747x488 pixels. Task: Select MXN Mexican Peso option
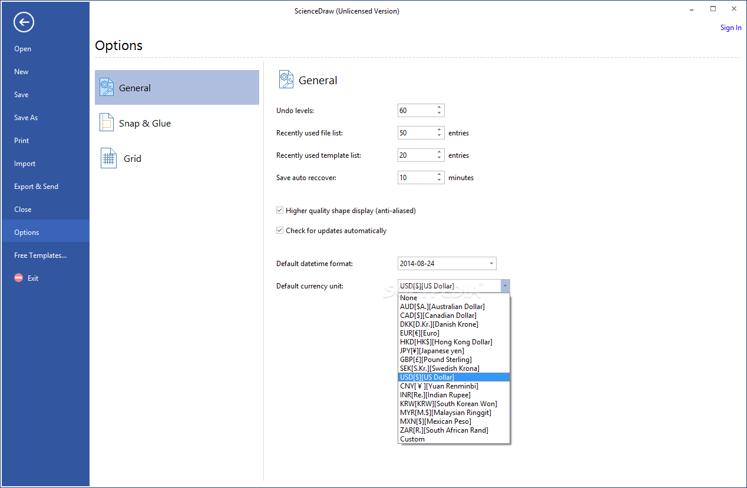pyautogui.click(x=454, y=421)
